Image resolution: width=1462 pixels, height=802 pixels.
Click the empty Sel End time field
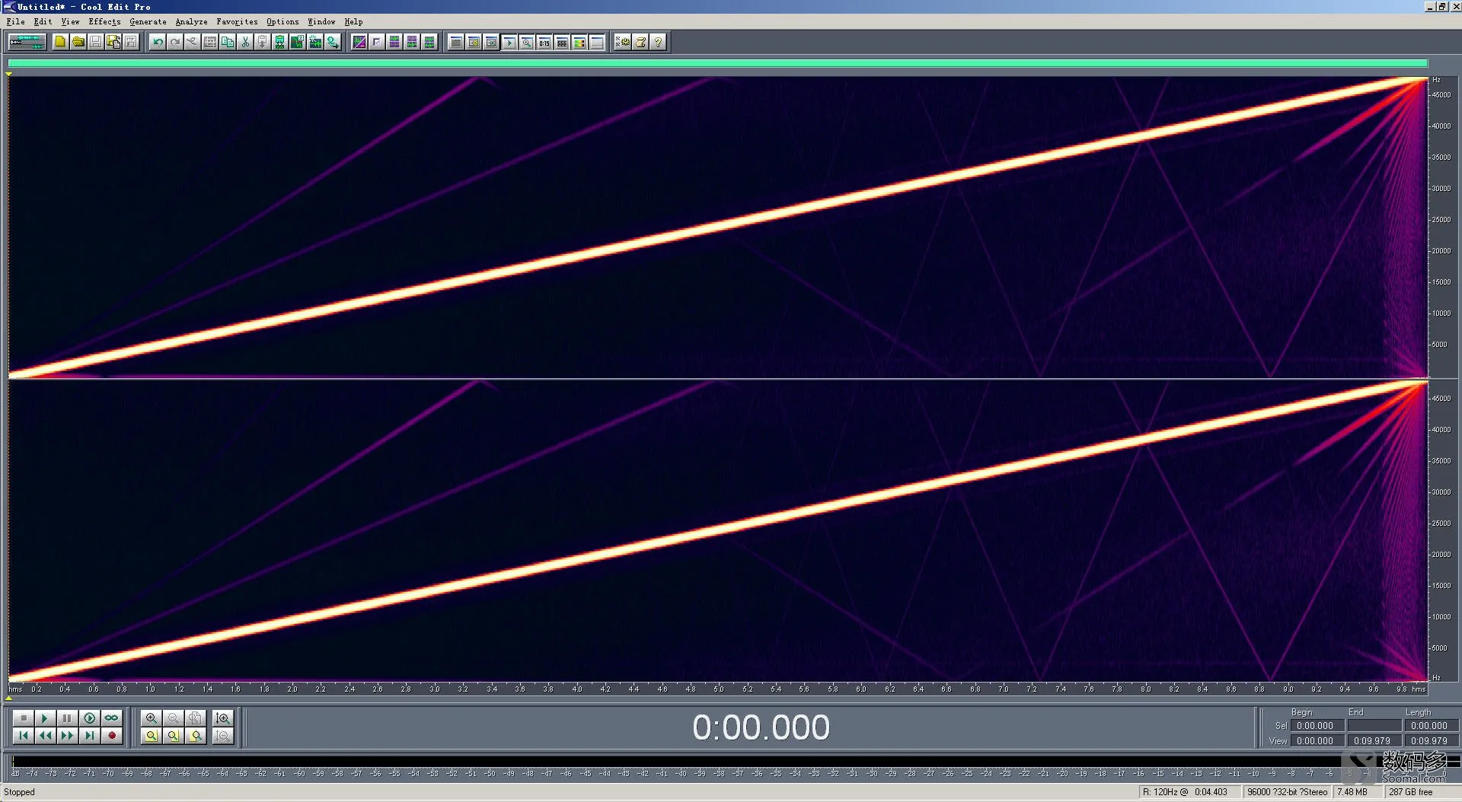[x=1374, y=726]
